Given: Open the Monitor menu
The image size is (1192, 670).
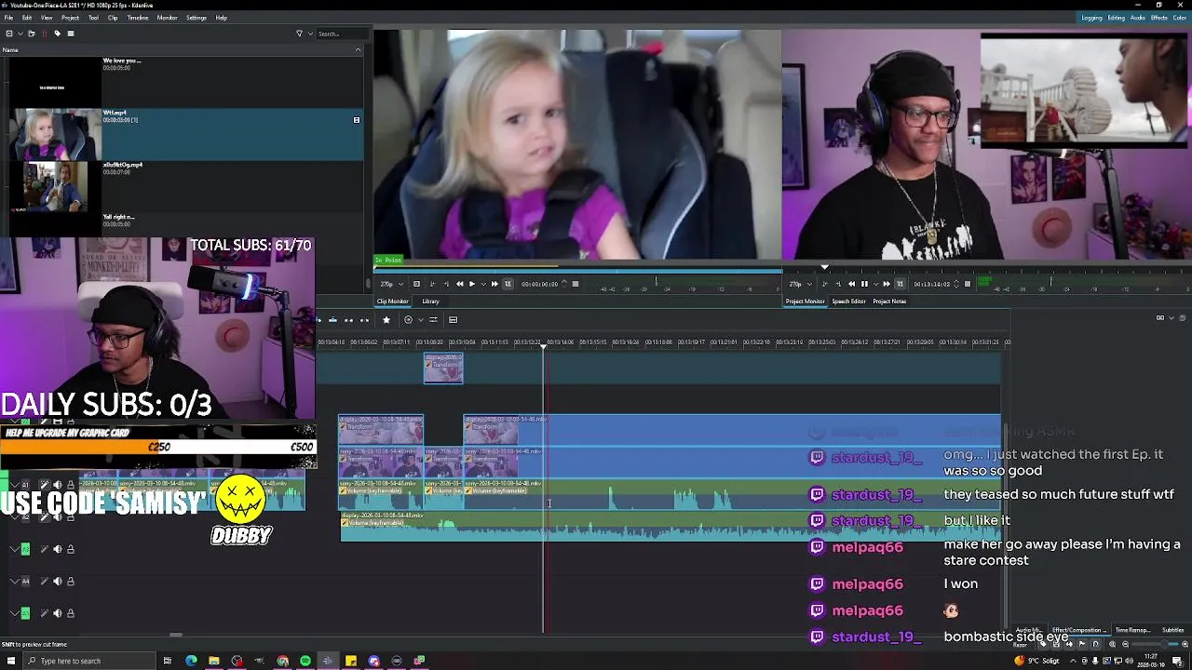Looking at the screenshot, I should click(167, 18).
